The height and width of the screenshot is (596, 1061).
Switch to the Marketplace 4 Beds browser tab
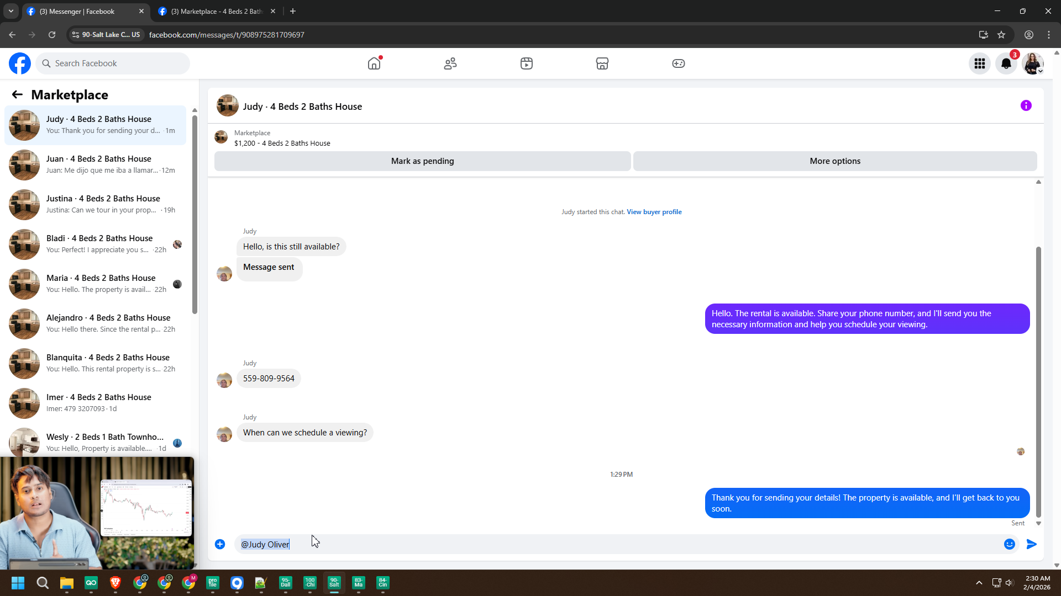click(x=216, y=11)
